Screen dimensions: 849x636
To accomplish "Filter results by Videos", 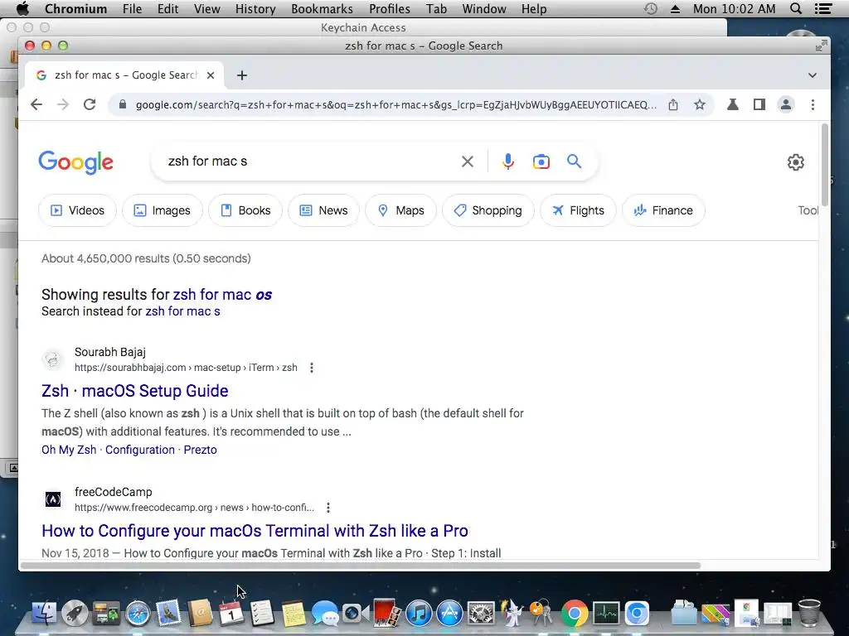I will pyautogui.click(x=77, y=210).
